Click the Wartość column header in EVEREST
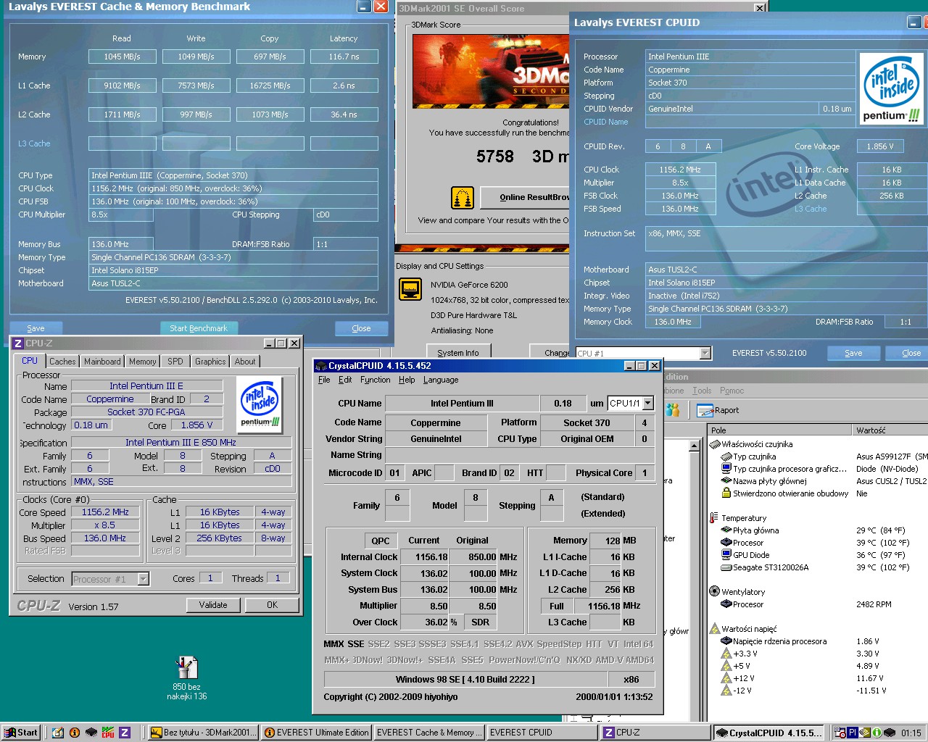928x742 pixels. pos(890,430)
